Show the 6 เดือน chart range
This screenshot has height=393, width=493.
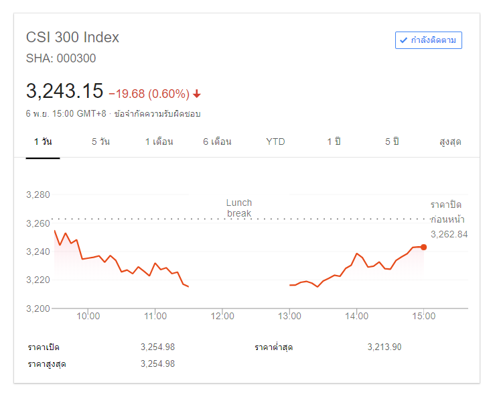pos(217,142)
